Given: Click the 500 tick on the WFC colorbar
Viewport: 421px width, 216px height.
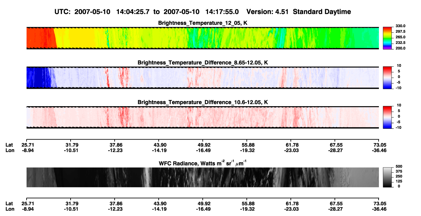Looking at the screenshot, I should (400, 167).
